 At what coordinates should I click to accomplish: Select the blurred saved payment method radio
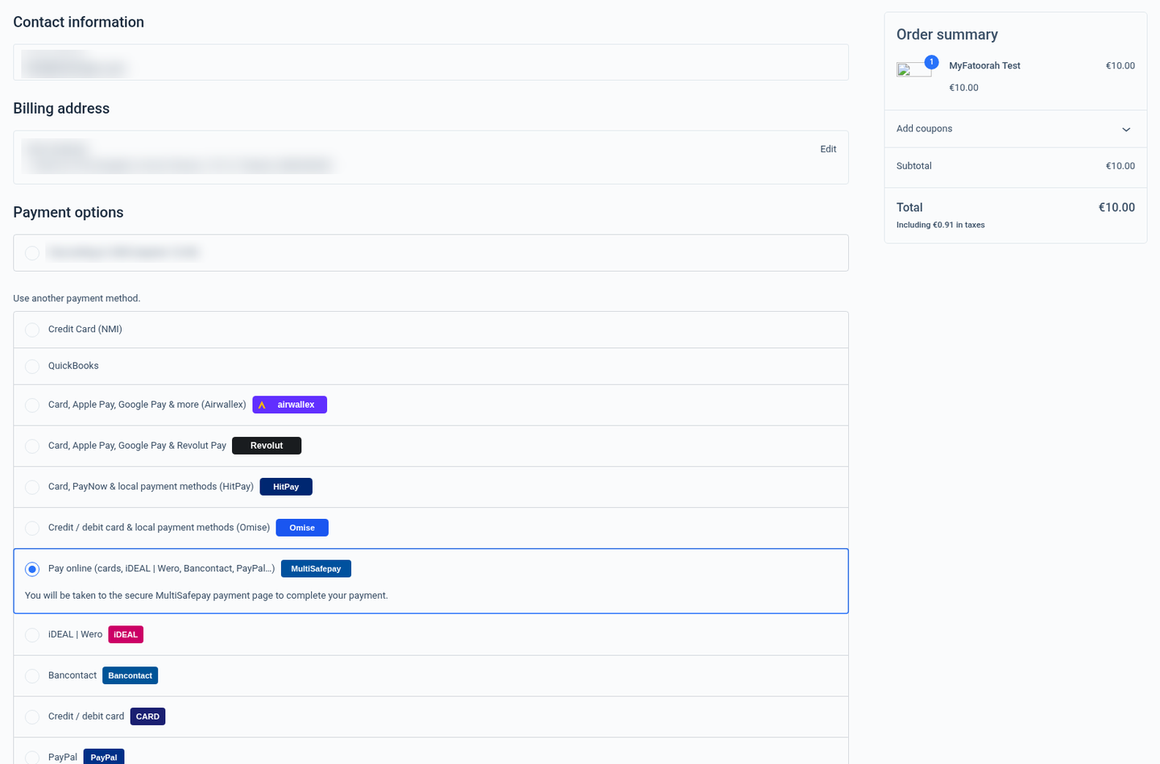tap(32, 253)
